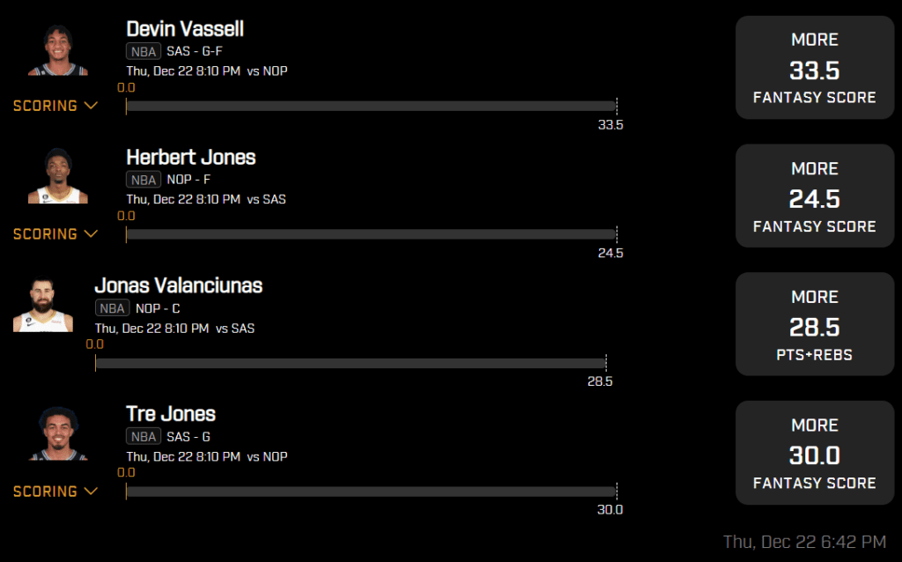Open the Jonas Valanciunas player name
The width and height of the screenshot is (902, 562).
tap(179, 285)
